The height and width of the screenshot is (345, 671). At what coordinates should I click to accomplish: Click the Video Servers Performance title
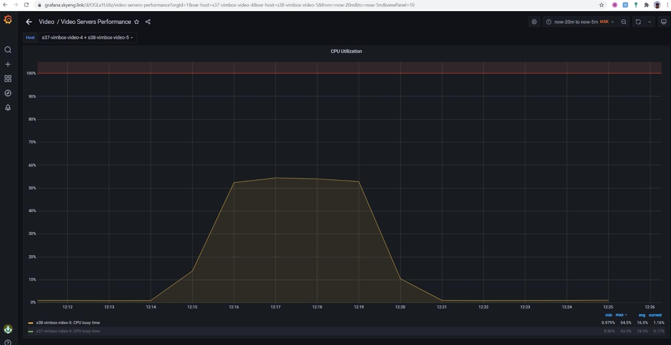coord(96,22)
